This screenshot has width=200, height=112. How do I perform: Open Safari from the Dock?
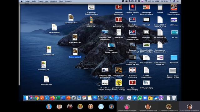click(47, 98)
